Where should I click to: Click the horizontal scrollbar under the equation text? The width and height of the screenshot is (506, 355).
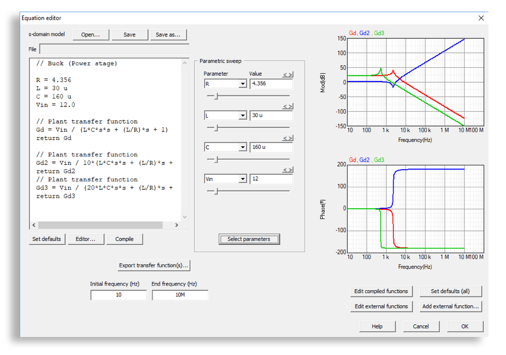point(101,225)
